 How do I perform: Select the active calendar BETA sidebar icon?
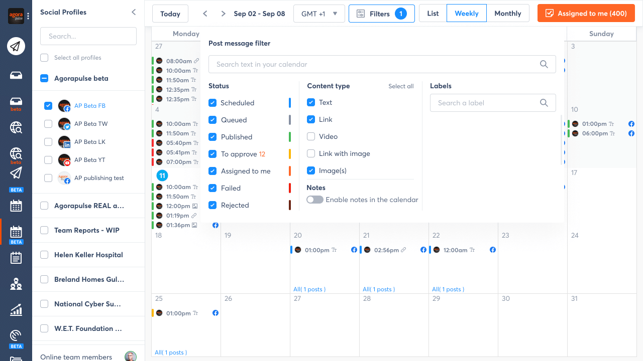[x=16, y=235]
